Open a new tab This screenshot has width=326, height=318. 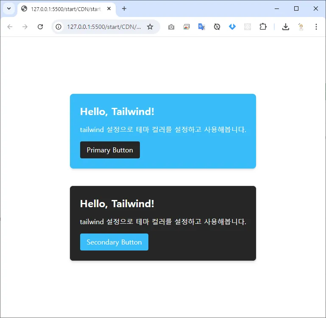[124, 8]
